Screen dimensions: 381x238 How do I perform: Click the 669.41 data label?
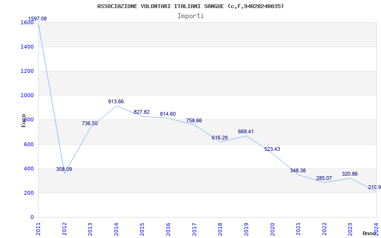click(246, 131)
